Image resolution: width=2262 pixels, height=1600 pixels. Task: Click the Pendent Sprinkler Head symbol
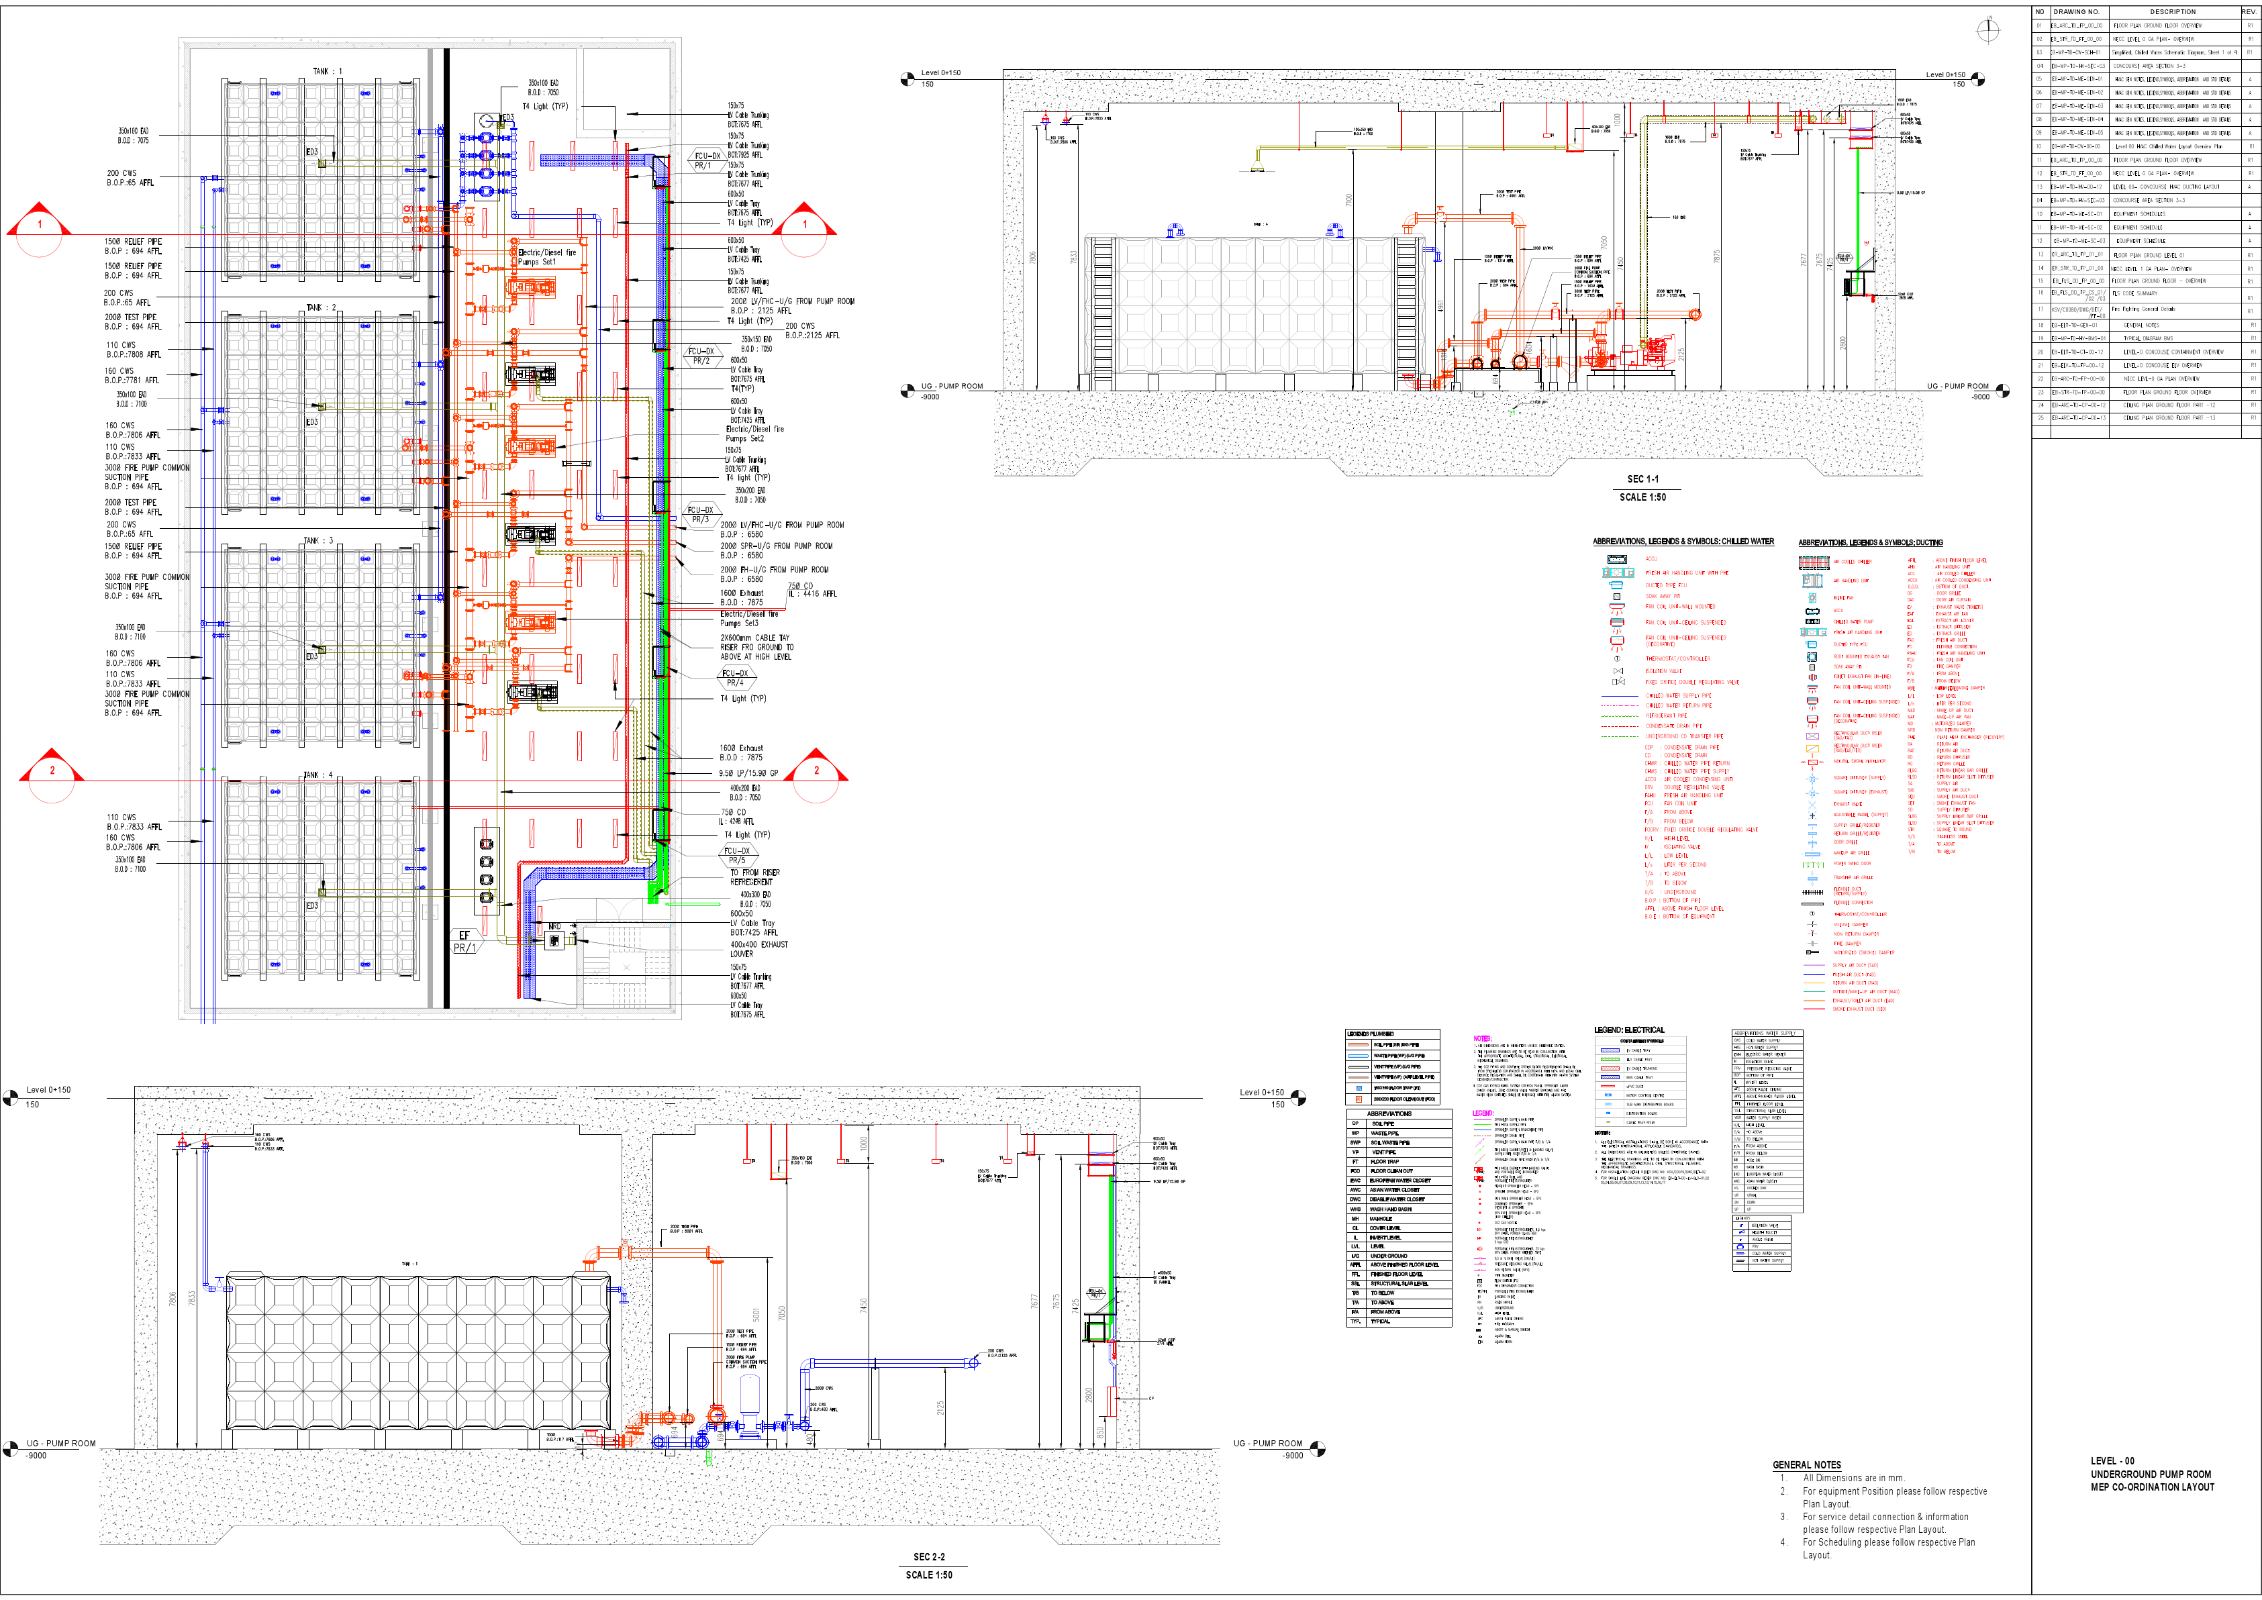[x=1480, y=1186]
